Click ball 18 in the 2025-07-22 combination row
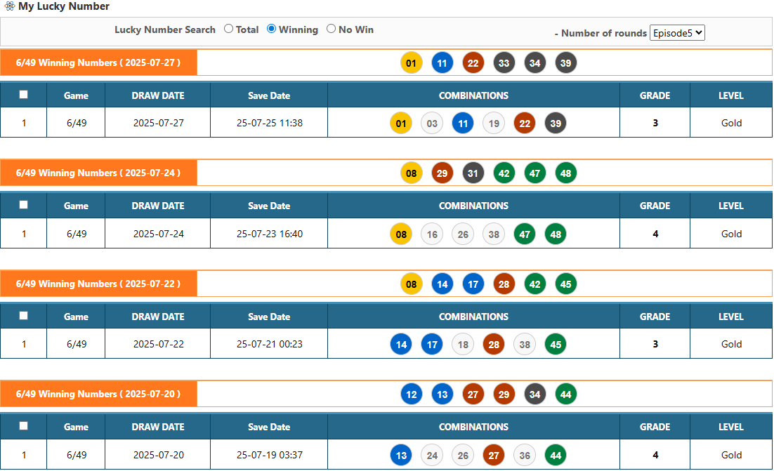 pos(463,345)
